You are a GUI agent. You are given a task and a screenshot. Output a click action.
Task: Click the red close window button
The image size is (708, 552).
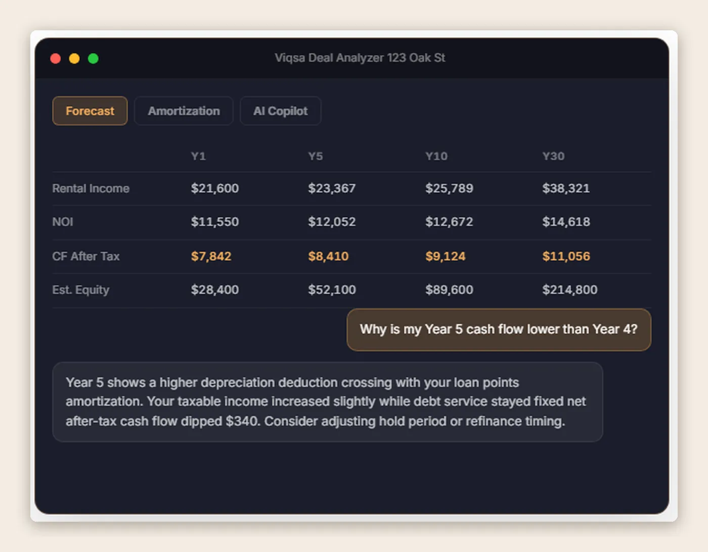pos(56,59)
